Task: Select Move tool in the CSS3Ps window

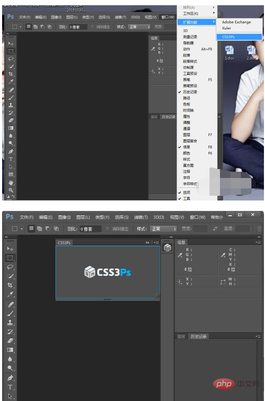Action: tap(10, 249)
